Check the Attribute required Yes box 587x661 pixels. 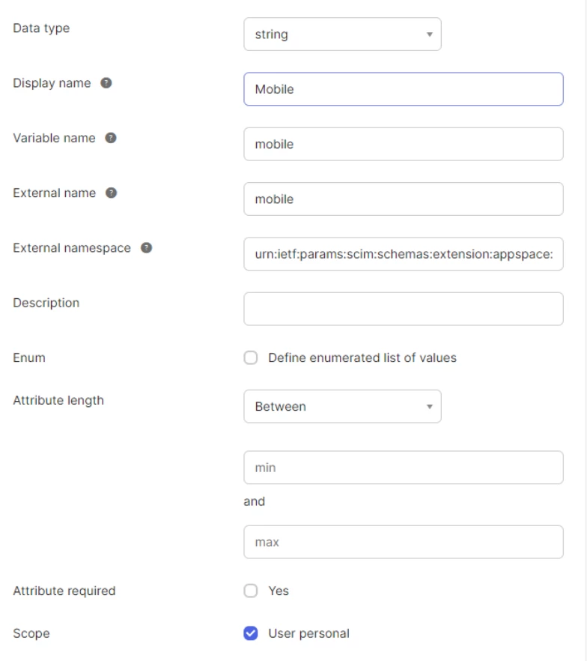(x=251, y=591)
